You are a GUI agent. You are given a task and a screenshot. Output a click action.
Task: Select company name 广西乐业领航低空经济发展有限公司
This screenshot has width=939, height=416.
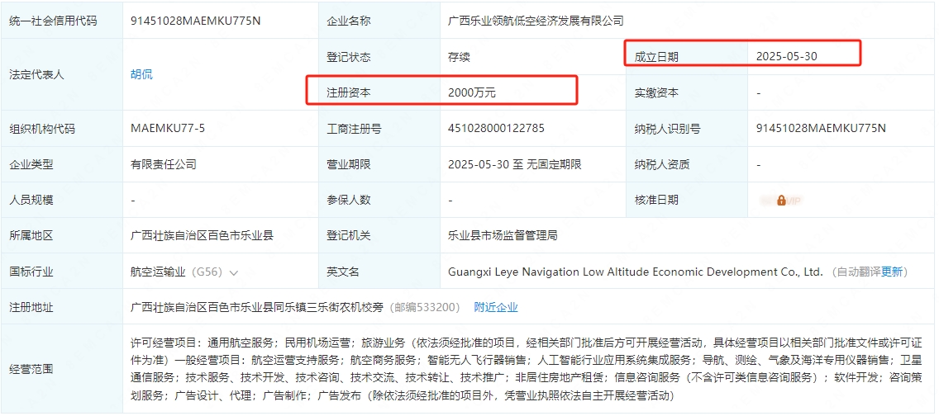pos(536,21)
